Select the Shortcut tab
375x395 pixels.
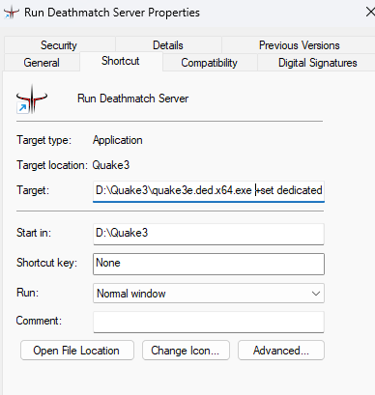tap(121, 61)
